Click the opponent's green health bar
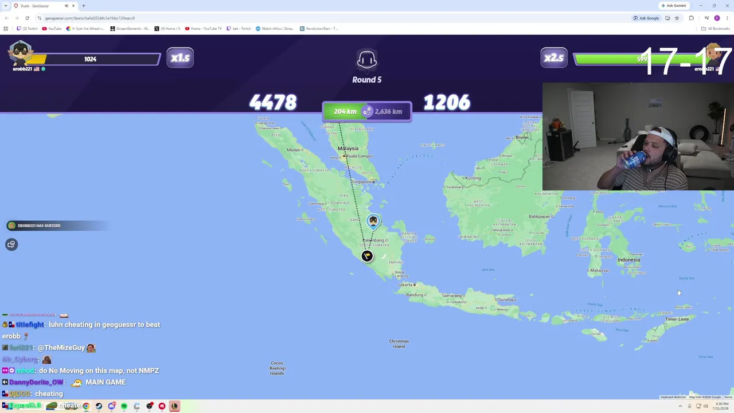 pyautogui.click(x=642, y=59)
